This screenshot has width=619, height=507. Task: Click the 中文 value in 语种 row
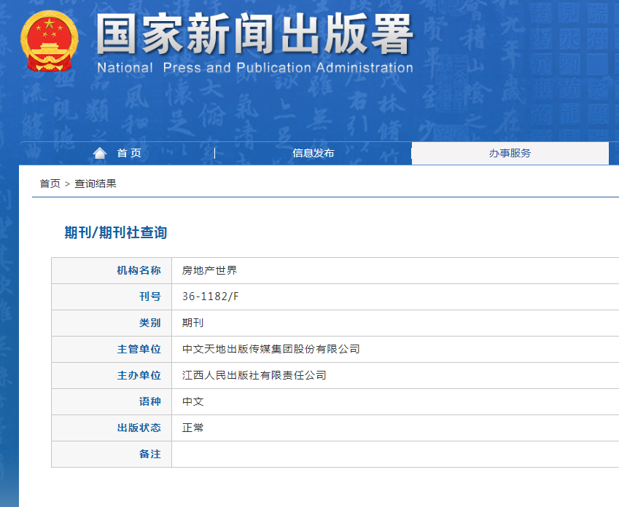[193, 401]
